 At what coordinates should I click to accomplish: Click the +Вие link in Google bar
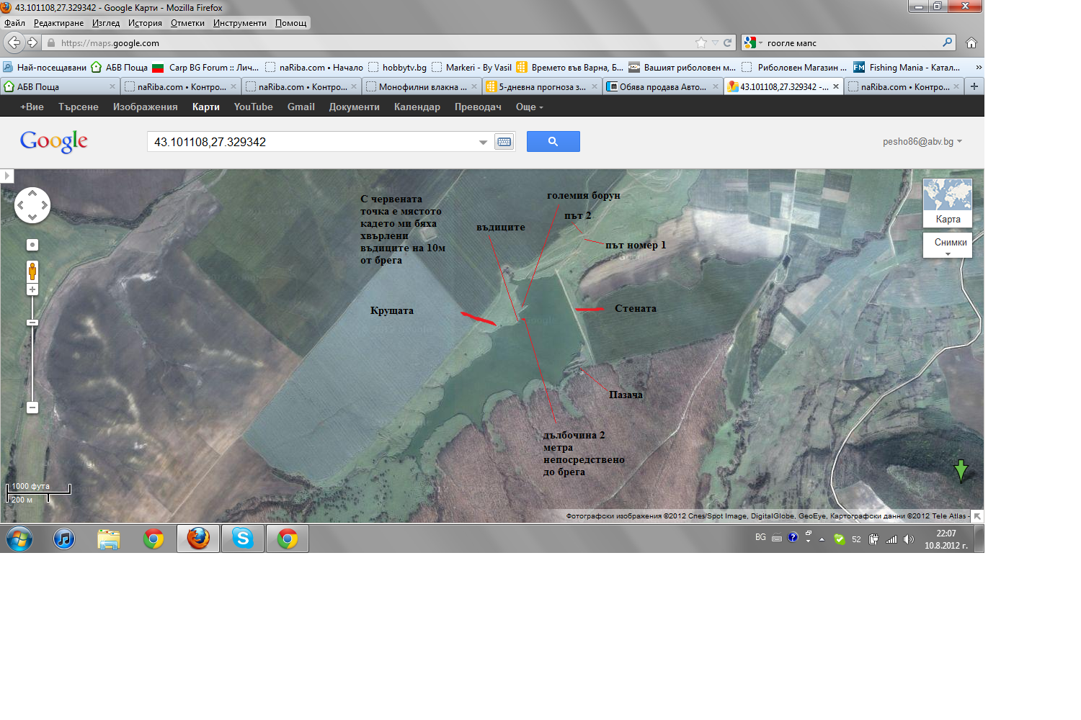(x=32, y=107)
